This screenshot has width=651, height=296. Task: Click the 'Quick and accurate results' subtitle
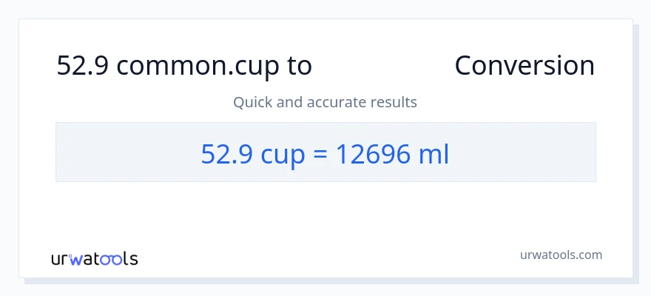[x=325, y=102]
